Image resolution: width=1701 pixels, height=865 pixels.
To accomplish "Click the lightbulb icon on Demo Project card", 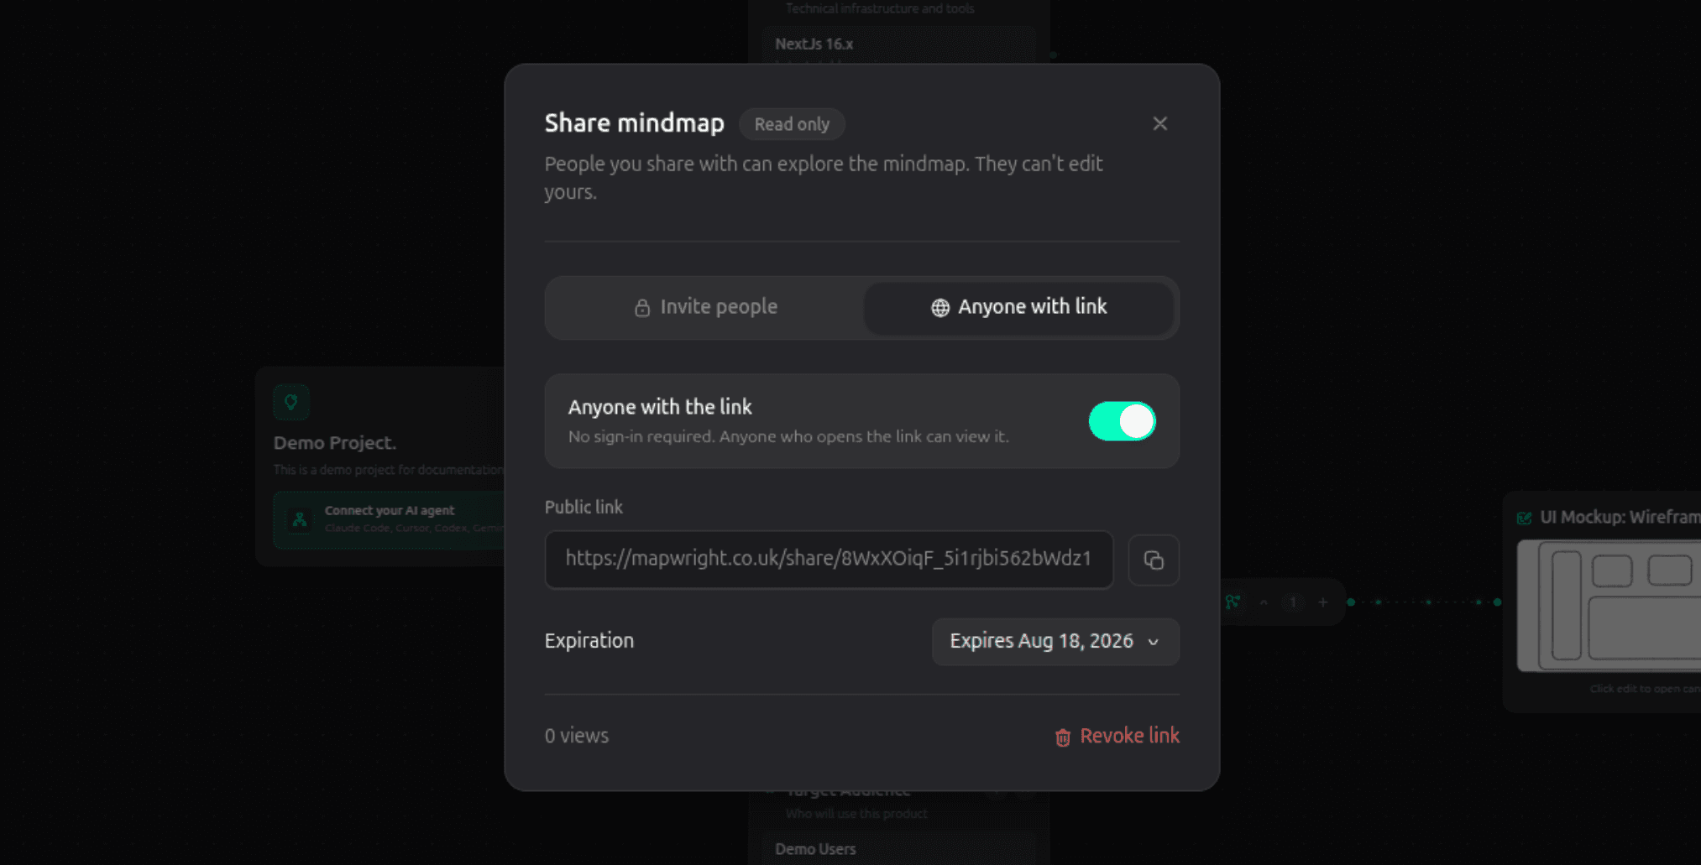I will point(291,402).
